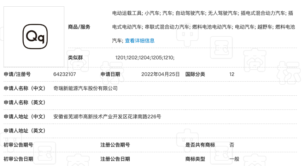The width and height of the screenshot is (305, 166).
Task: Click the trademark type value 一般
Action: coord(234,159)
